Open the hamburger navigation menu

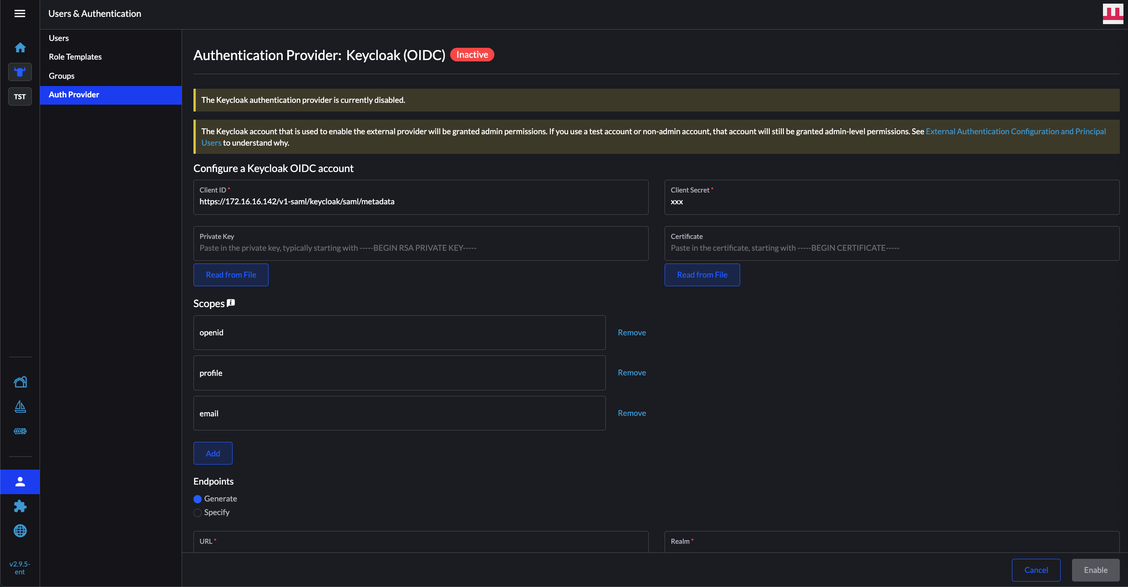[x=20, y=14]
